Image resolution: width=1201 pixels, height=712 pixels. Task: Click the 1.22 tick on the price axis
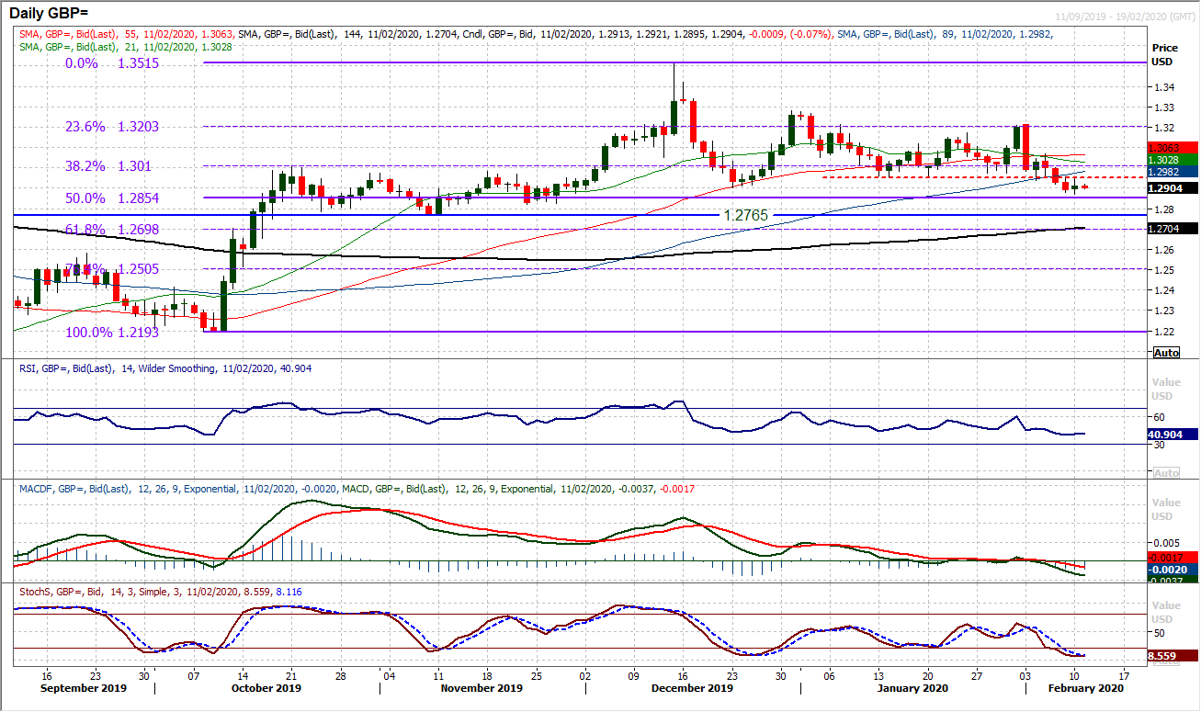tap(1163, 332)
